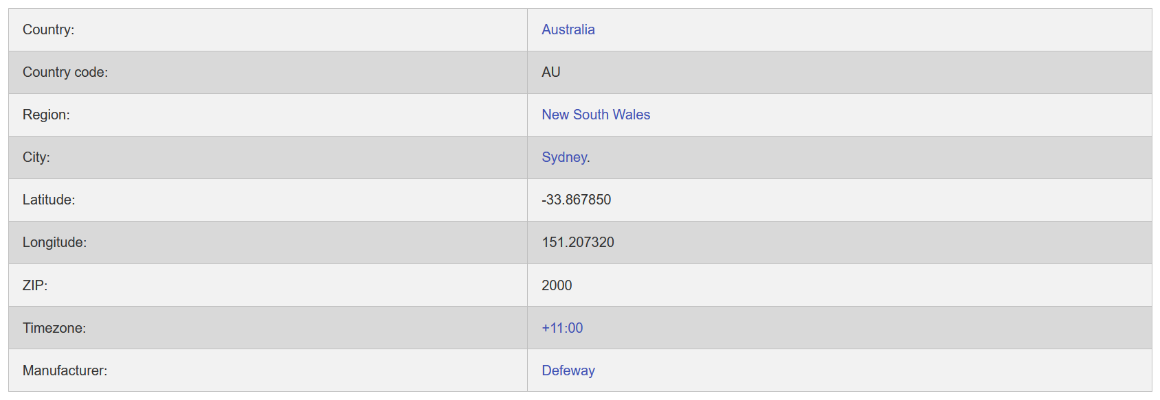Open the Defeway manufacturer link

(x=568, y=370)
